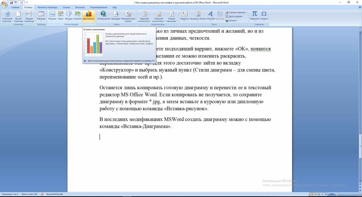Viewport: 362px width, 197px height.
Task: Open the Таблица insert table dropdown
Action: 41,16
